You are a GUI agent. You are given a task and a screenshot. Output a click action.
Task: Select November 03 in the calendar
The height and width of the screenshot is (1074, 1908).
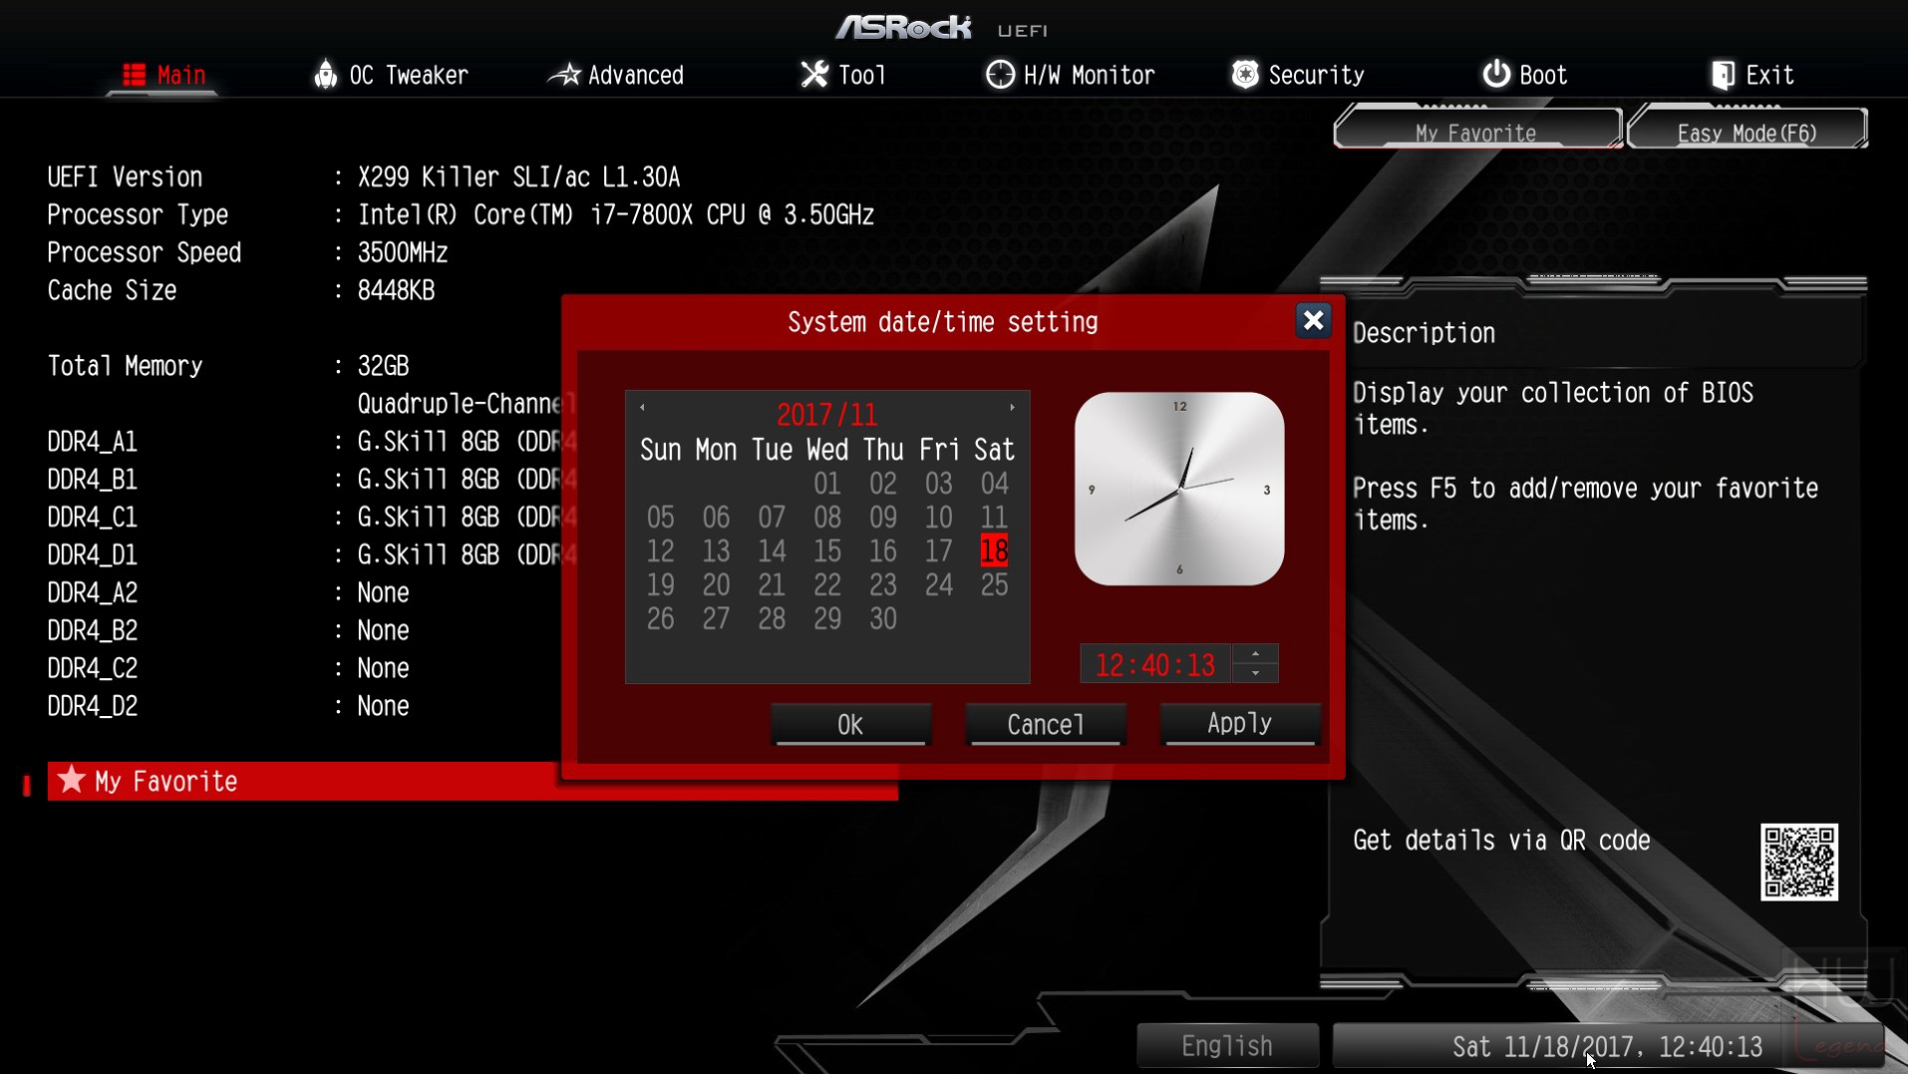[938, 484]
